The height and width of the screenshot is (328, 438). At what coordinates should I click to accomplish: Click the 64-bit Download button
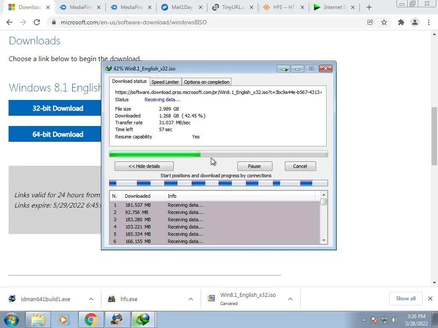click(x=55, y=134)
